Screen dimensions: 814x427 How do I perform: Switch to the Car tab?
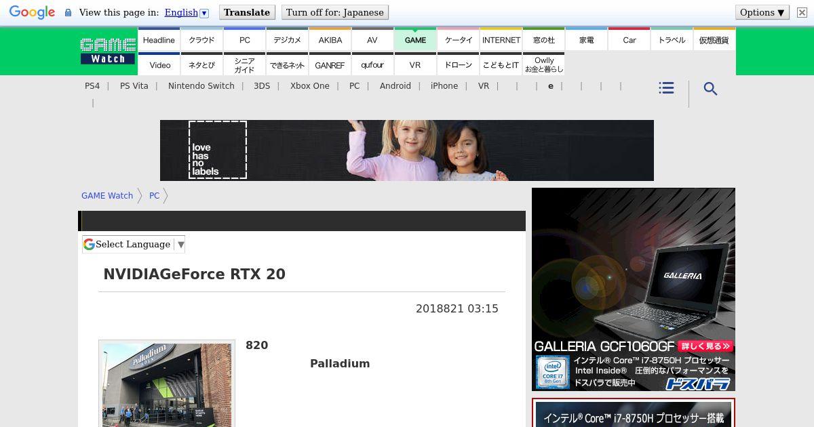[x=629, y=40]
